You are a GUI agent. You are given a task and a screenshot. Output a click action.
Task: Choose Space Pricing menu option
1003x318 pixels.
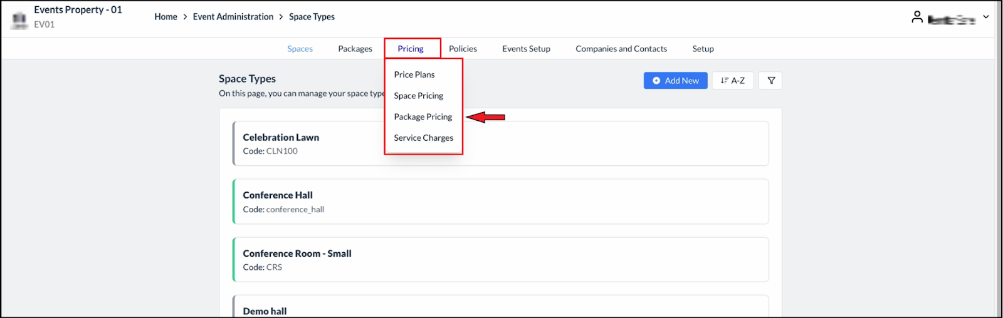[x=418, y=96]
